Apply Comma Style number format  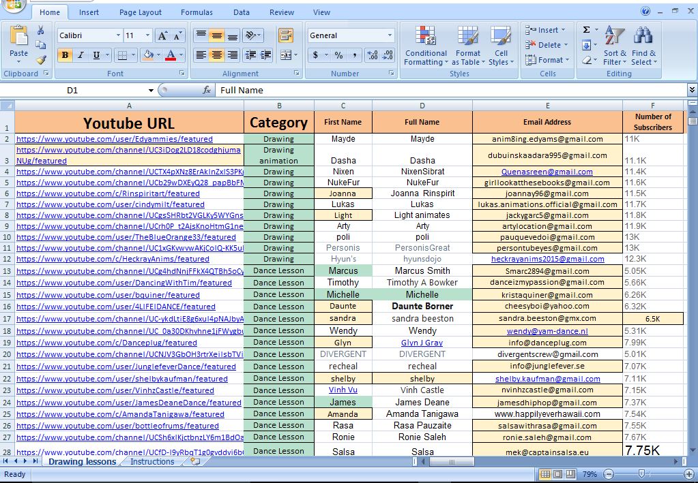tap(354, 55)
